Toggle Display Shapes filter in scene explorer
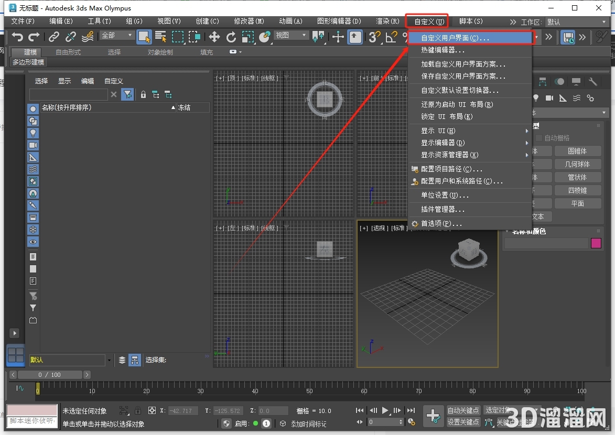 pos(33,121)
